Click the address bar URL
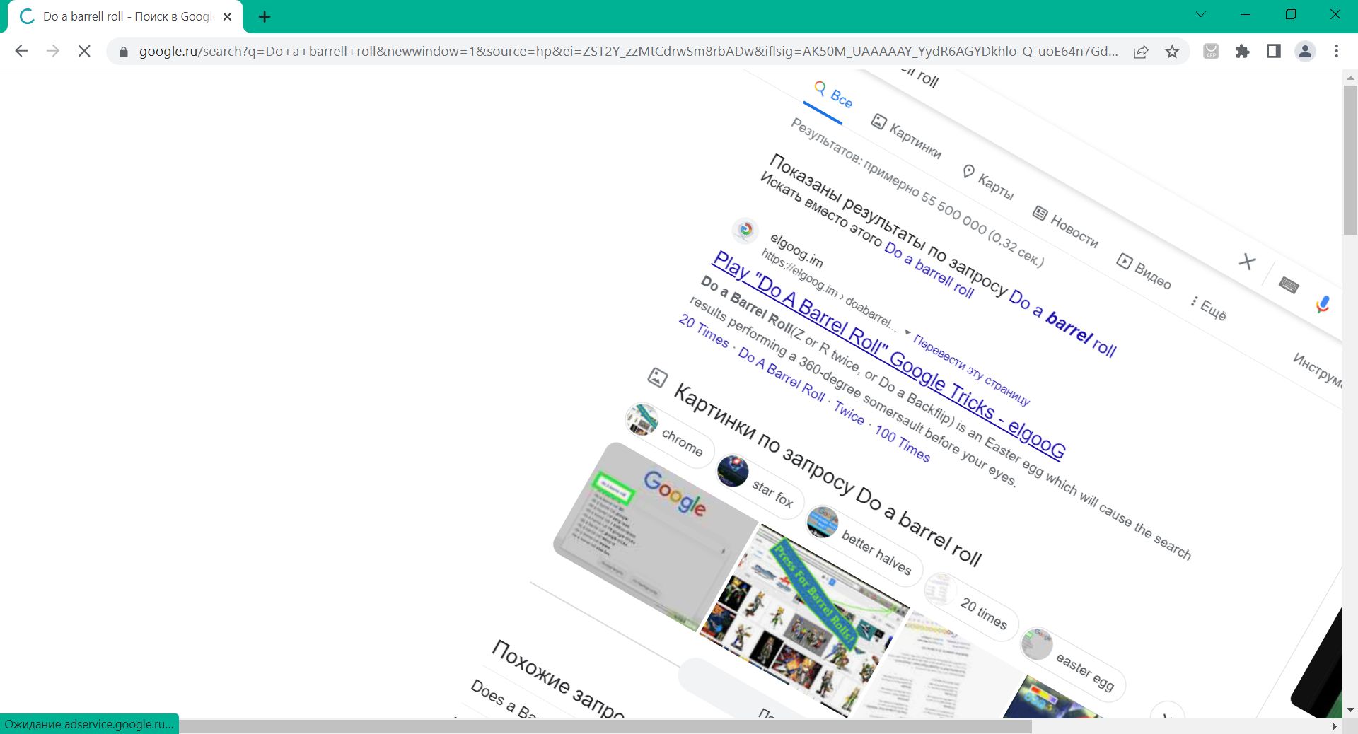 [628, 52]
